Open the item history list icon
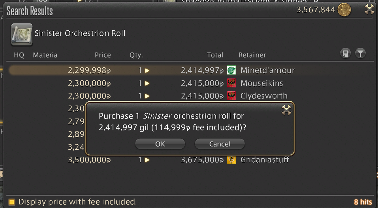The image size is (378, 208). [x=346, y=53]
